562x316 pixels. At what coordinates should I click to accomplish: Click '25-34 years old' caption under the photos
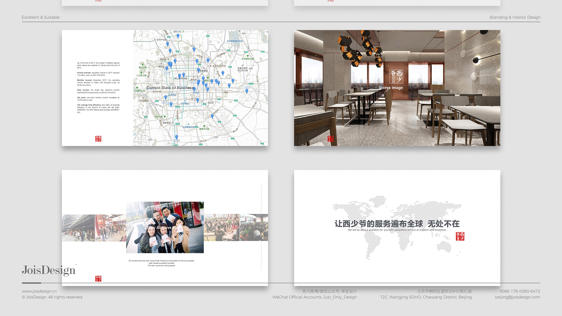(161, 261)
